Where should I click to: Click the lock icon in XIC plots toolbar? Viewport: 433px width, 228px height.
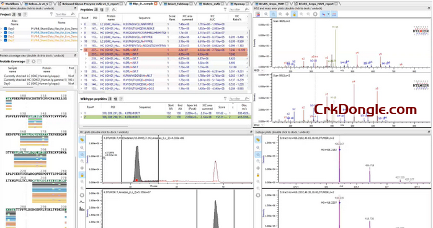tap(82, 175)
